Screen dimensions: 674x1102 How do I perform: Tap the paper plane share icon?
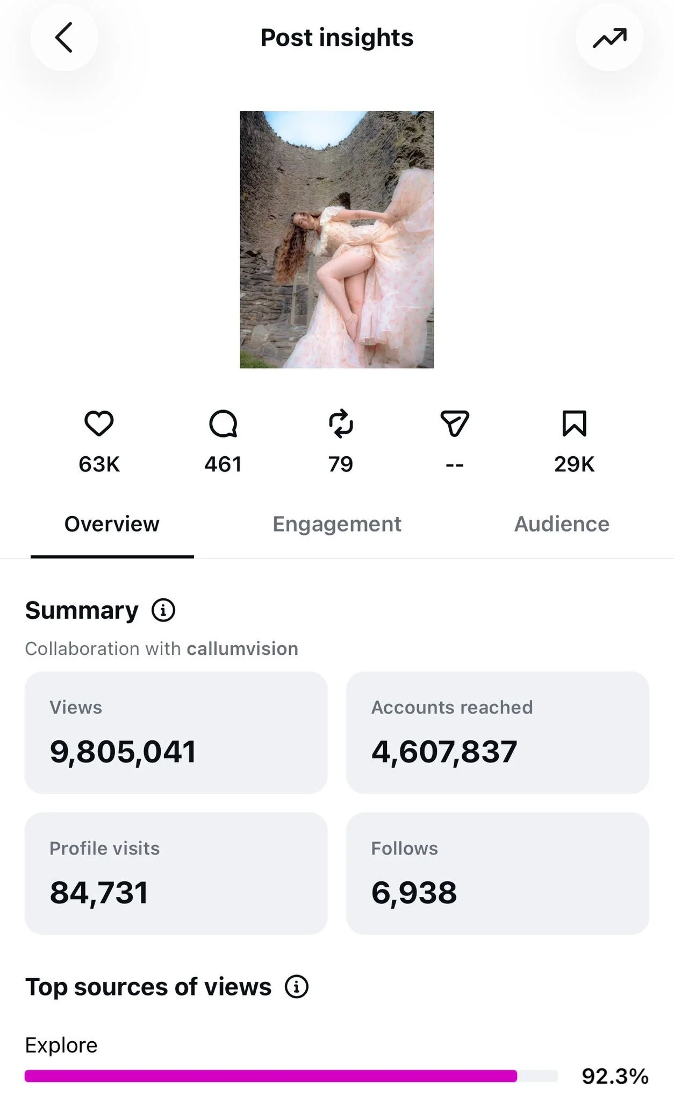click(455, 423)
